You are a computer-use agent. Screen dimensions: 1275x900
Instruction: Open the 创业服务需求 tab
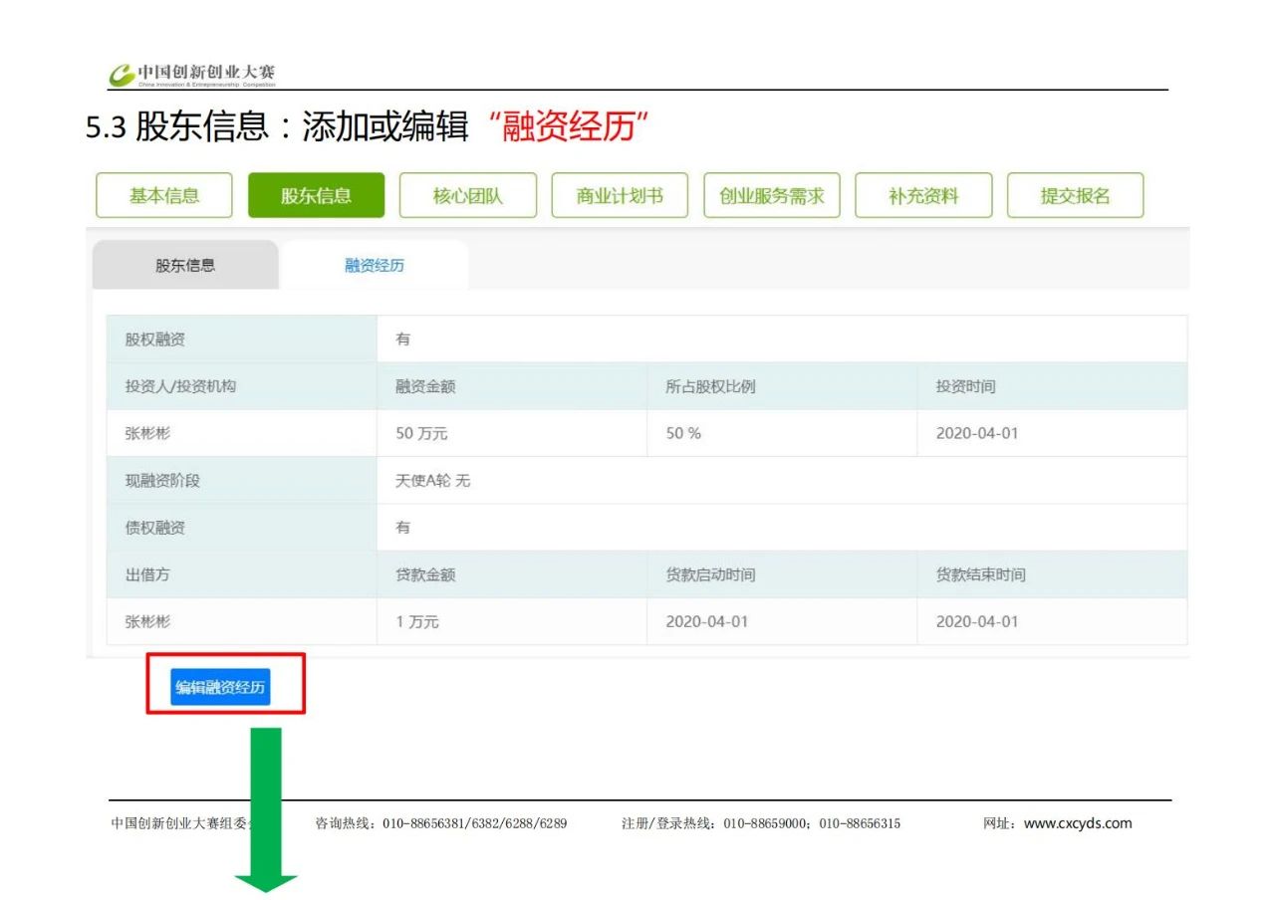(x=772, y=196)
